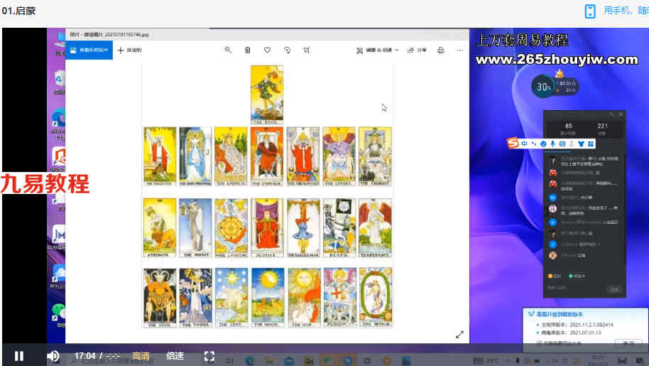Screen dimensions: 649x366
Task: Pause the video playback
Action: 19,356
